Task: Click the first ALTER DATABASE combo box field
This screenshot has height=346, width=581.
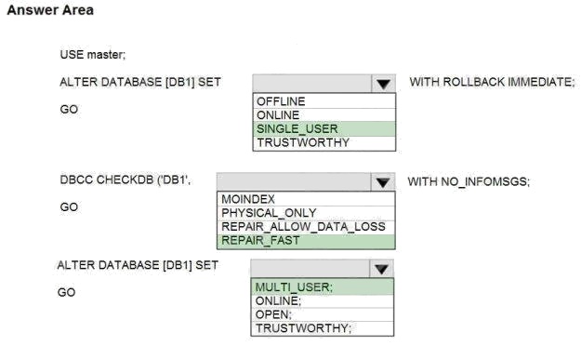Action: coord(312,84)
